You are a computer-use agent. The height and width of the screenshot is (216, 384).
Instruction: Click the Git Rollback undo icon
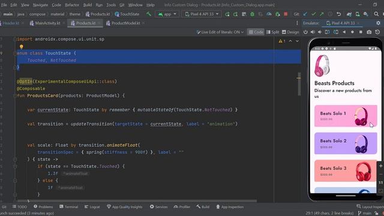point(338,14)
